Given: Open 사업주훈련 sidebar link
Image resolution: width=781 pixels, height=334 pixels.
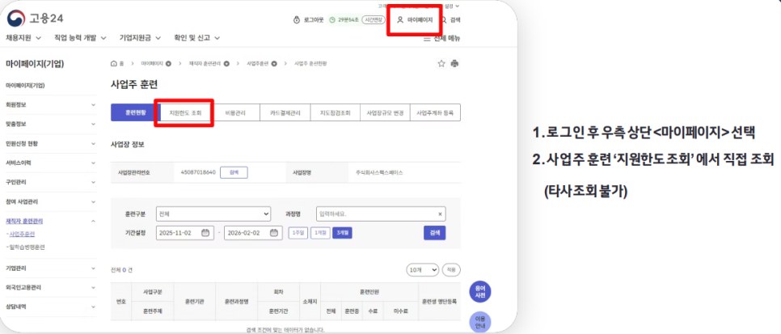Looking at the screenshot, I should coord(22,234).
